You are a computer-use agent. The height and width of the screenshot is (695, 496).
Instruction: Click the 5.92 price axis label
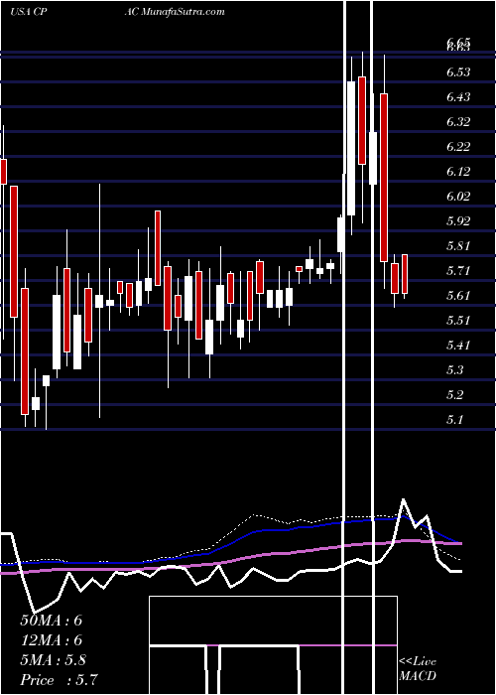click(x=458, y=220)
